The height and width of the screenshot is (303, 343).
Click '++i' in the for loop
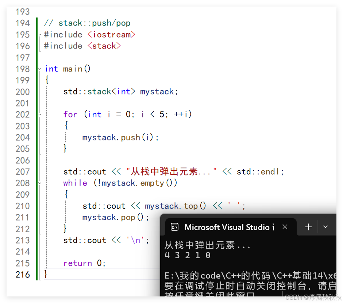click(181, 114)
